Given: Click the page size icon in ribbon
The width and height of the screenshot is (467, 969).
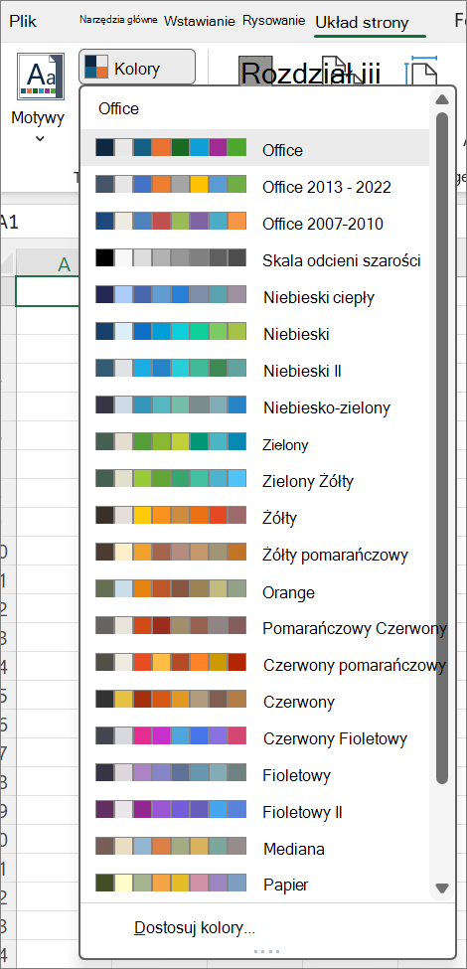Looking at the screenshot, I should pyautogui.click(x=422, y=72).
